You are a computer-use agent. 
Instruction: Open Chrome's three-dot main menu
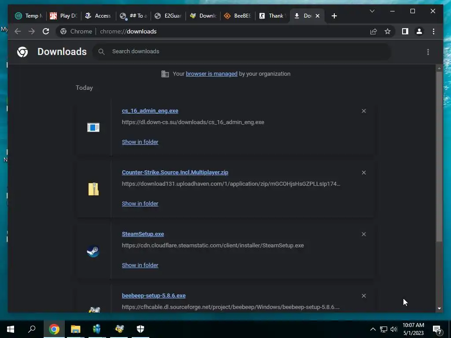(433, 31)
